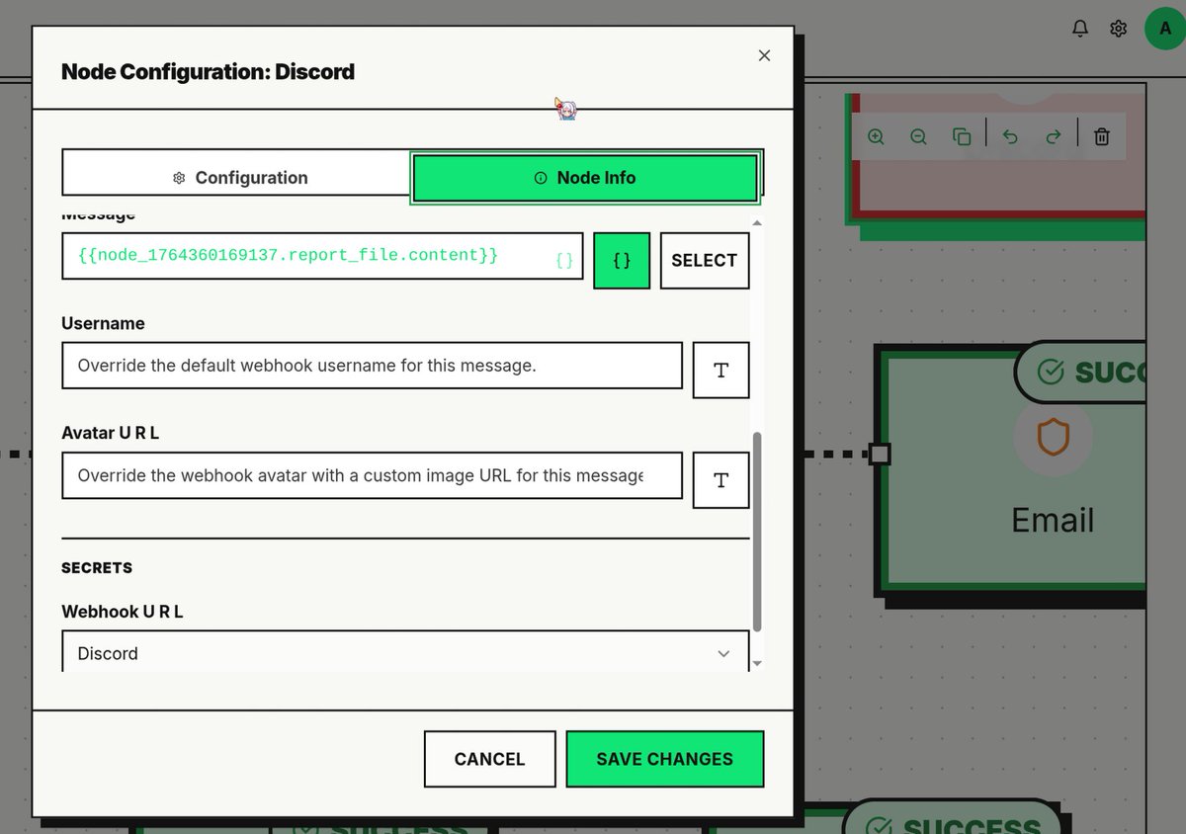This screenshot has height=834, width=1186.
Task: Toggle text mode button beside Avatar URL
Action: coord(720,480)
